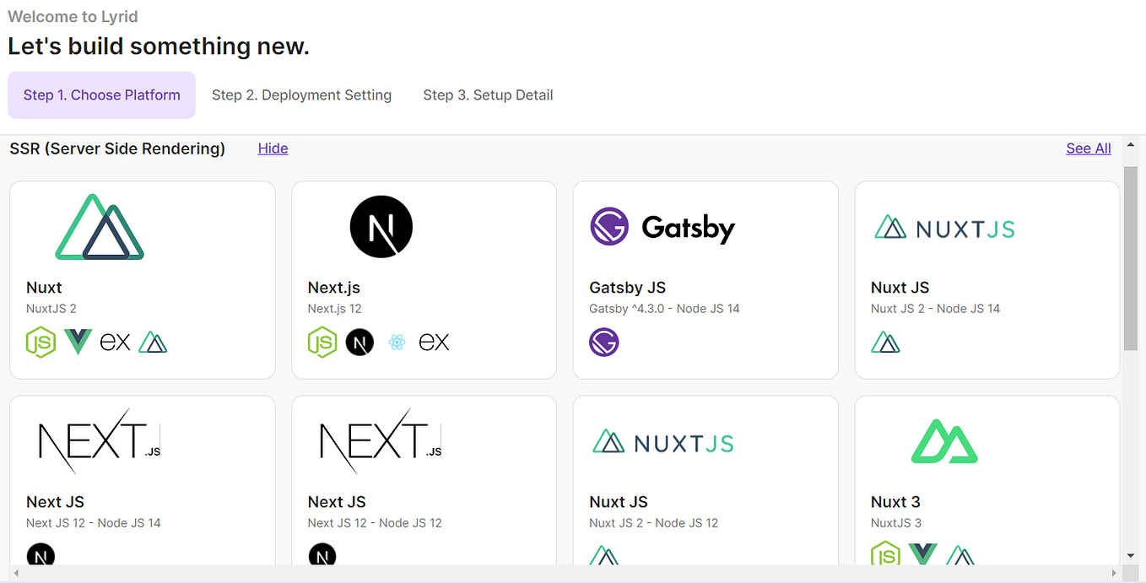Image resolution: width=1146 pixels, height=583 pixels.
Task: Switch to the Step 2. Deployment Setting tab
Action: coord(301,94)
